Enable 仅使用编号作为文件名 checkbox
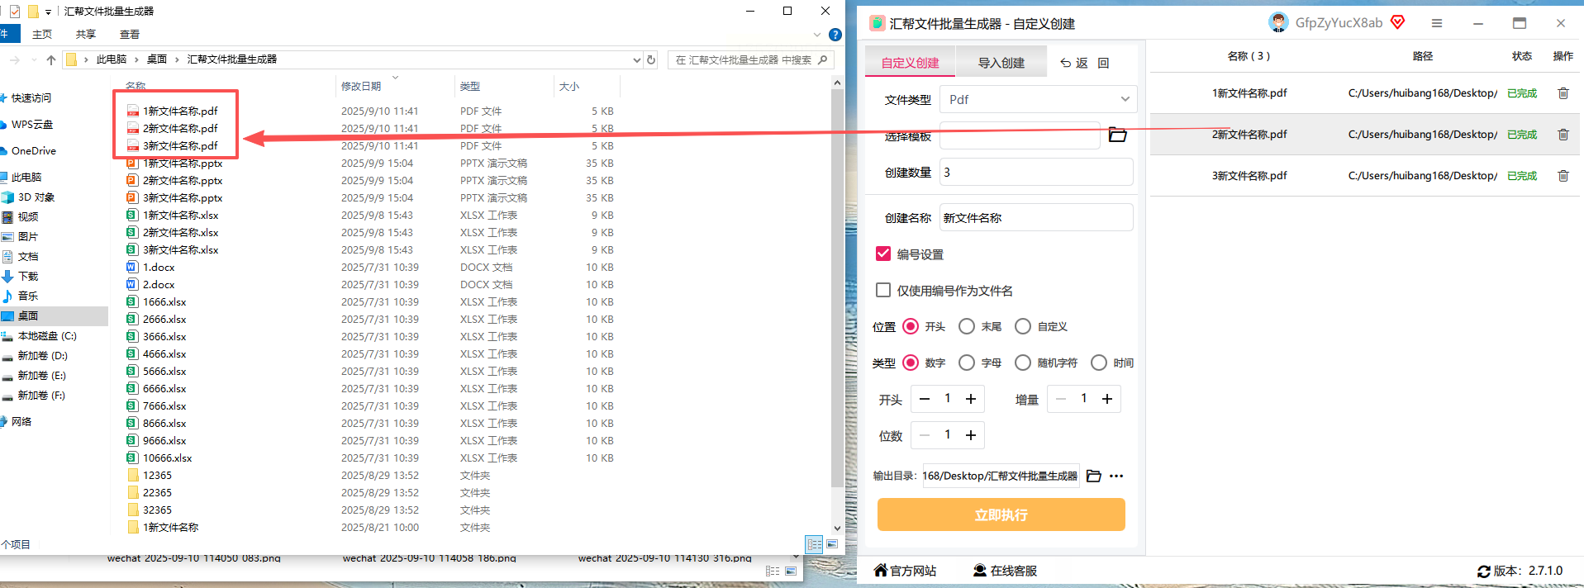1584x588 pixels. click(x=883, y=290)
